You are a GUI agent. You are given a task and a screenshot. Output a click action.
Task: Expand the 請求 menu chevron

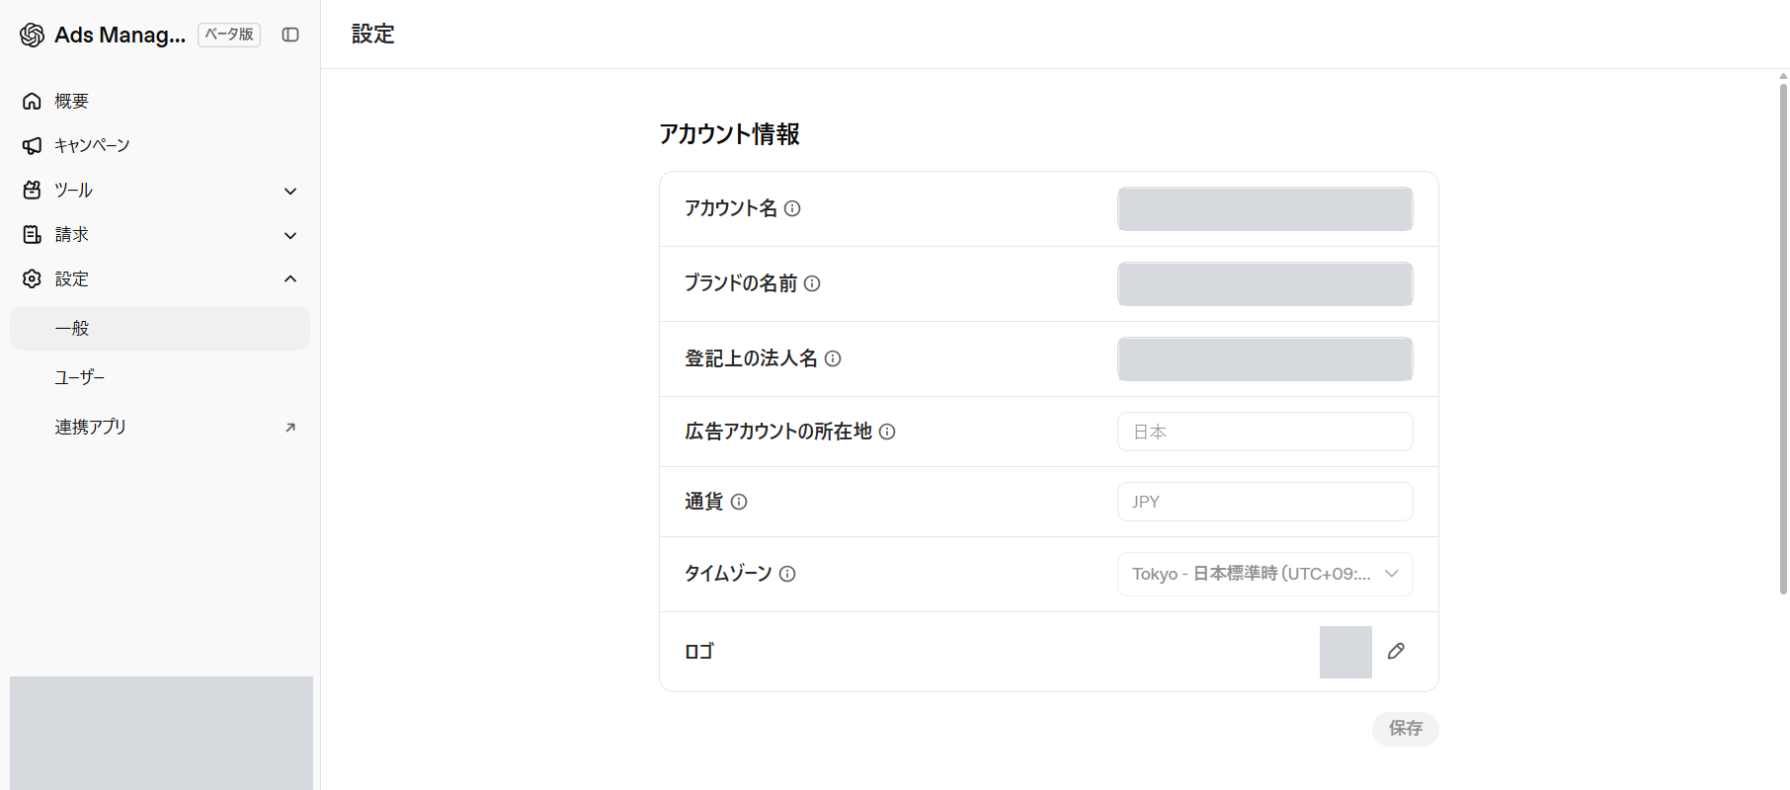pyautogui.click(x=290, y=235)
